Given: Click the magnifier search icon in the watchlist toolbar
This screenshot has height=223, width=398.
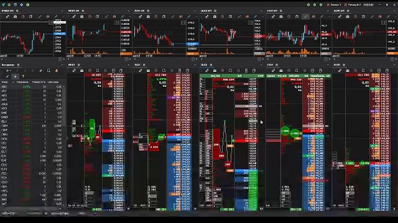Looking at the screenshot, I should pos(49,71).
